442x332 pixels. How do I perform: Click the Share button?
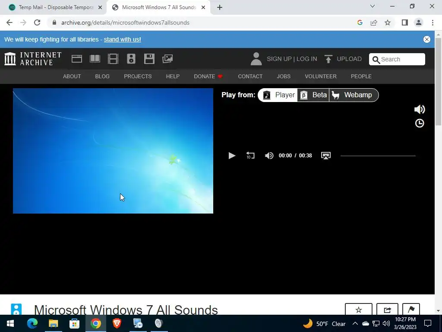387,310
